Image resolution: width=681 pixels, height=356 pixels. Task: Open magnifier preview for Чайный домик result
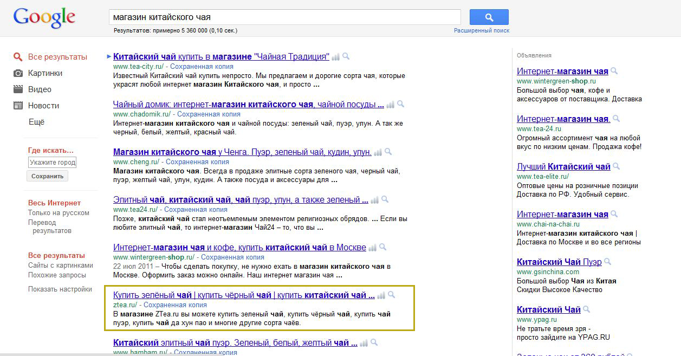[x=400, y=104]
